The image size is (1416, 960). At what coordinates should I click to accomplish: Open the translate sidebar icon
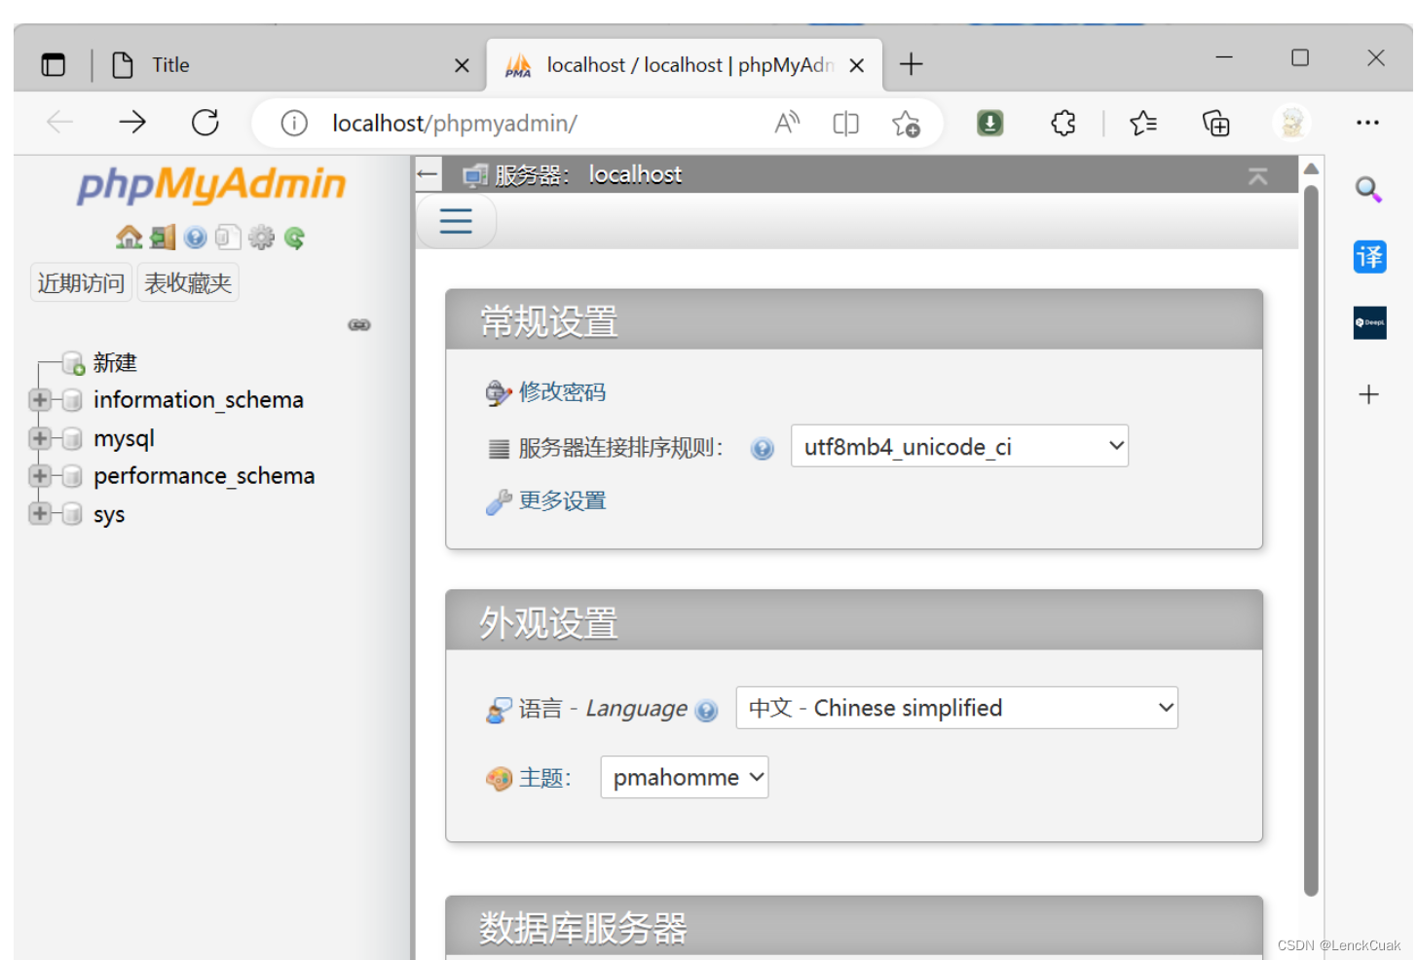1369,257
